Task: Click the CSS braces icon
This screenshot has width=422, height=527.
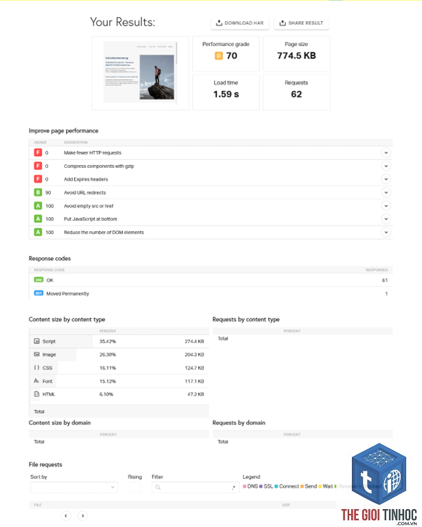Action: coord(36,367)
